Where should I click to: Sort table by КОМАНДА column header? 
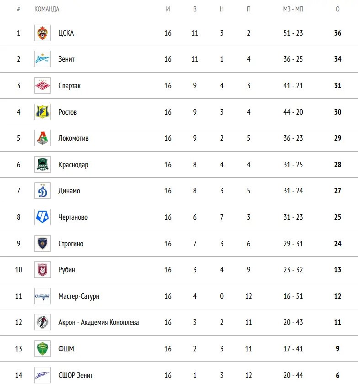point(47,9)
